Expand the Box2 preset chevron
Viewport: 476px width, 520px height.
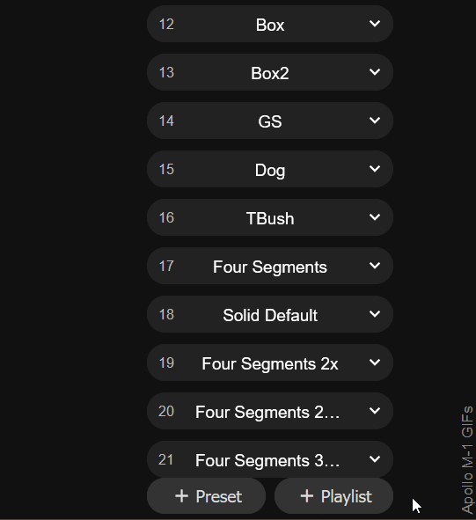375,72
